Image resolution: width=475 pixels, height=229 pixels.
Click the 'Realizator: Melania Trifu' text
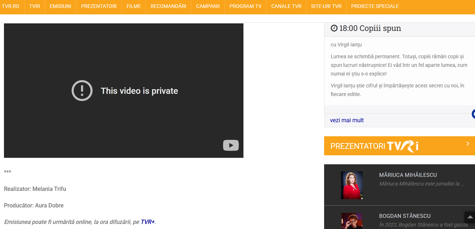click(35, 189)
